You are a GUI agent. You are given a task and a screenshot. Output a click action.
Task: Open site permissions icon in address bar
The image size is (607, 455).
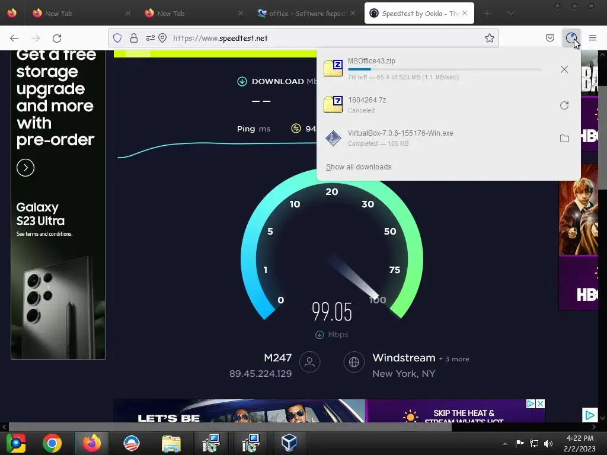click(x=150, y=38)
